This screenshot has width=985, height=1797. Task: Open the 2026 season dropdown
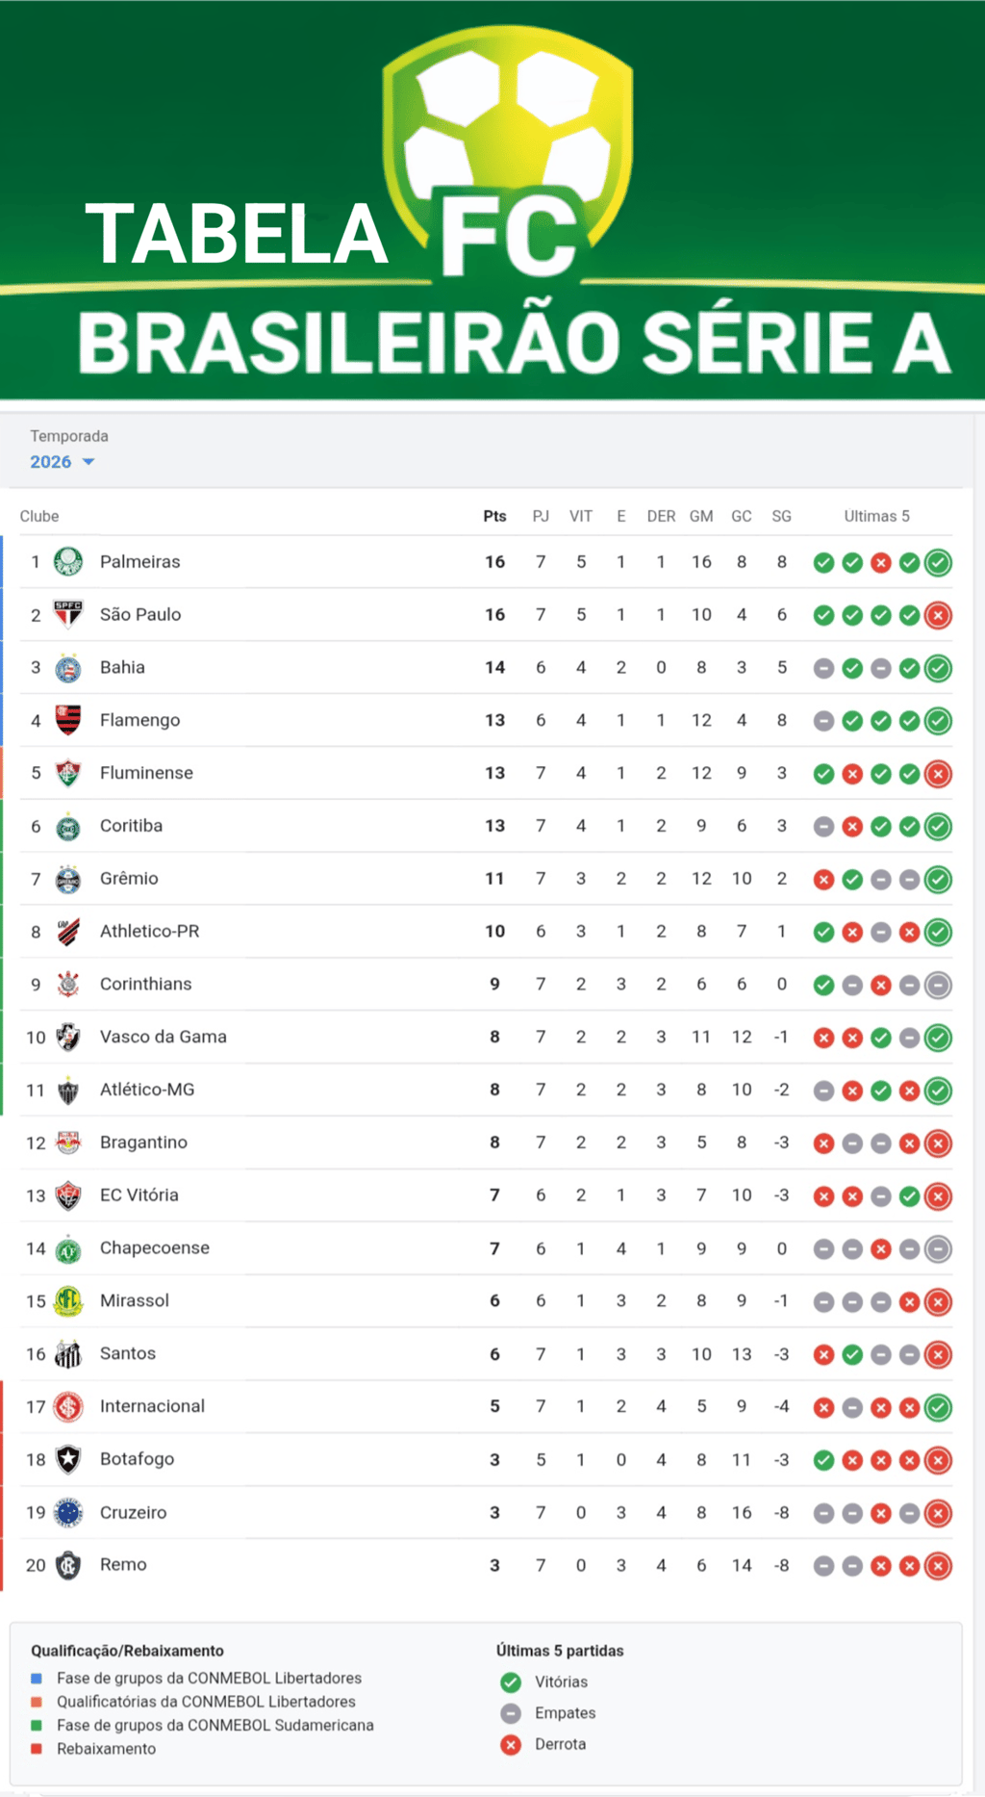tap(63, 462)
